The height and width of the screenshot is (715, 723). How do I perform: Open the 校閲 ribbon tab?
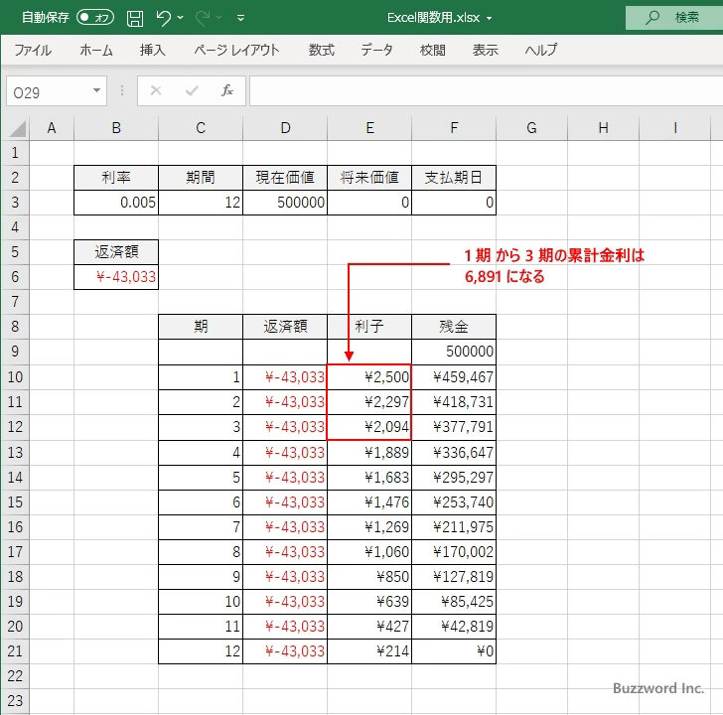coord(433,50)
